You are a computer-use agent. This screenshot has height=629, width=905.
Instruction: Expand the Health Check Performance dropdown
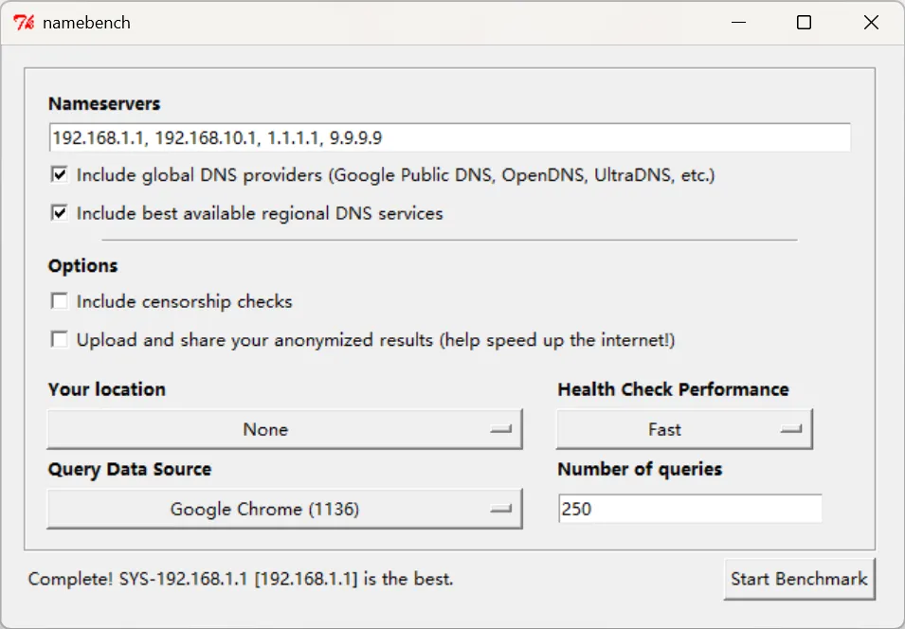[x=683, y=430]
